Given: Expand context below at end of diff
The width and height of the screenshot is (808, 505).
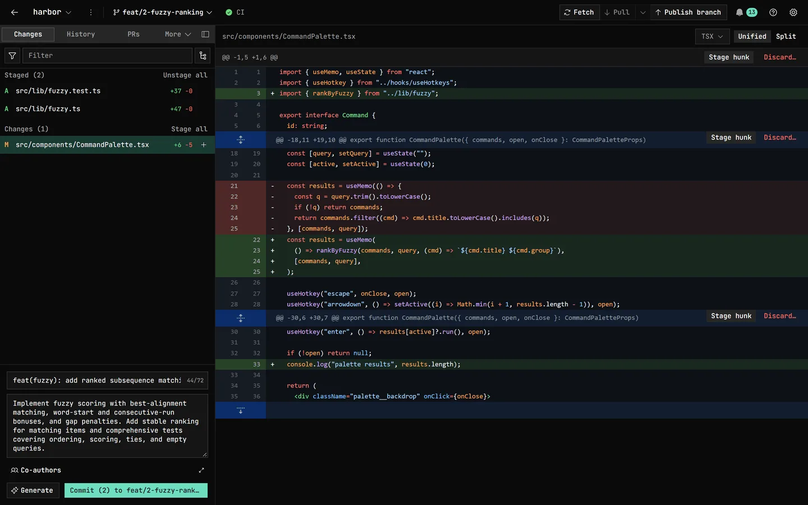Looking at the screenshot, I should pos(241,410).
